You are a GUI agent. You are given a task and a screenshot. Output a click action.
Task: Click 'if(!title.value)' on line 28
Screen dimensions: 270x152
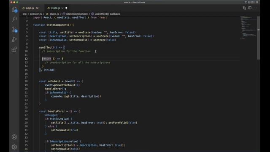point(57,119)
